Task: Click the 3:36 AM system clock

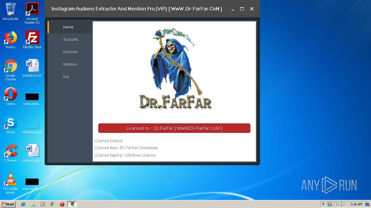Action: (x=356, y=204)
